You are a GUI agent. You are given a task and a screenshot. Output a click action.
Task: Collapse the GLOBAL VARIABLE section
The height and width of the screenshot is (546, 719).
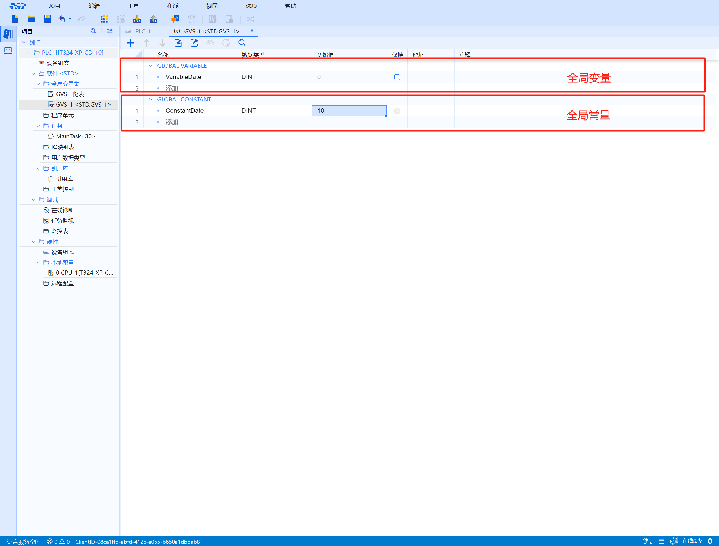(x=151, y=66)
